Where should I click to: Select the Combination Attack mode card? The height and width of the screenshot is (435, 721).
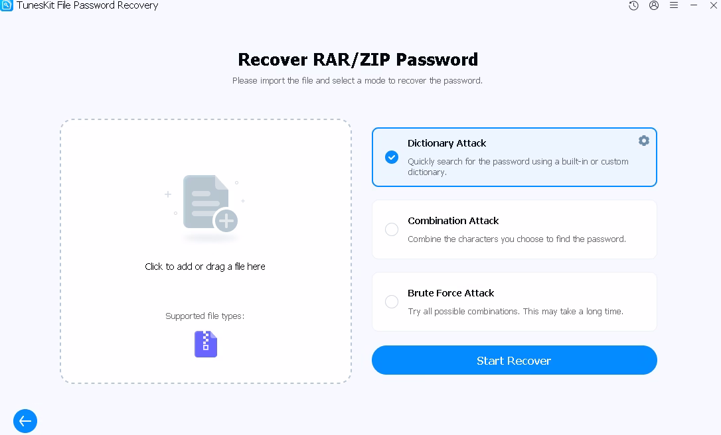515,229
